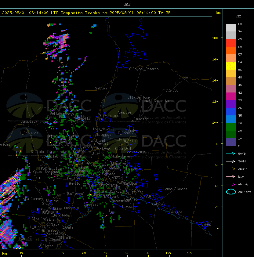Click the 'Divisadero' label on map
This screenshot has width=254, height=257.
pos(136,151)
